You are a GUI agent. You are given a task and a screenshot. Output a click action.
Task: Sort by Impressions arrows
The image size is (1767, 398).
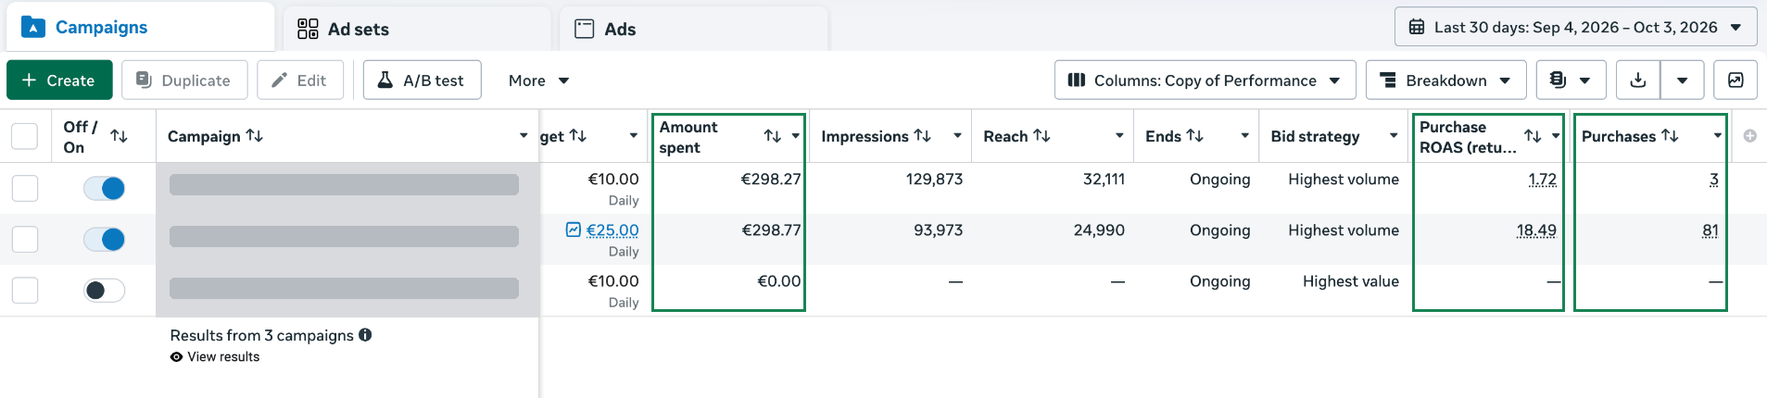923,136
